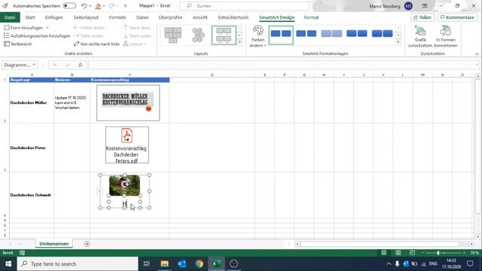The height and width of the screenshot is (271, 482).
Task: Select the Kostenvoranschlag Dachdecker Peters.pdf object
Action: [x=127, y=145]
